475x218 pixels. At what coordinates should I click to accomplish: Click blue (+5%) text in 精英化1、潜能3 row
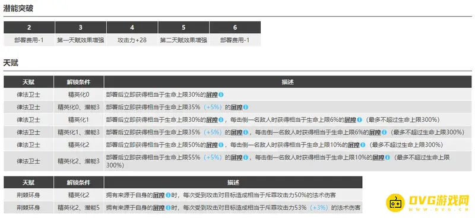click(213, 132)
